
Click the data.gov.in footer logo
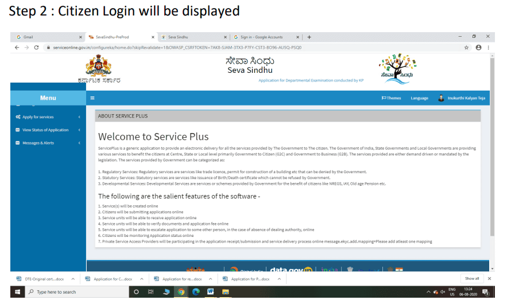pyautogui.click(x=291, y=269)
